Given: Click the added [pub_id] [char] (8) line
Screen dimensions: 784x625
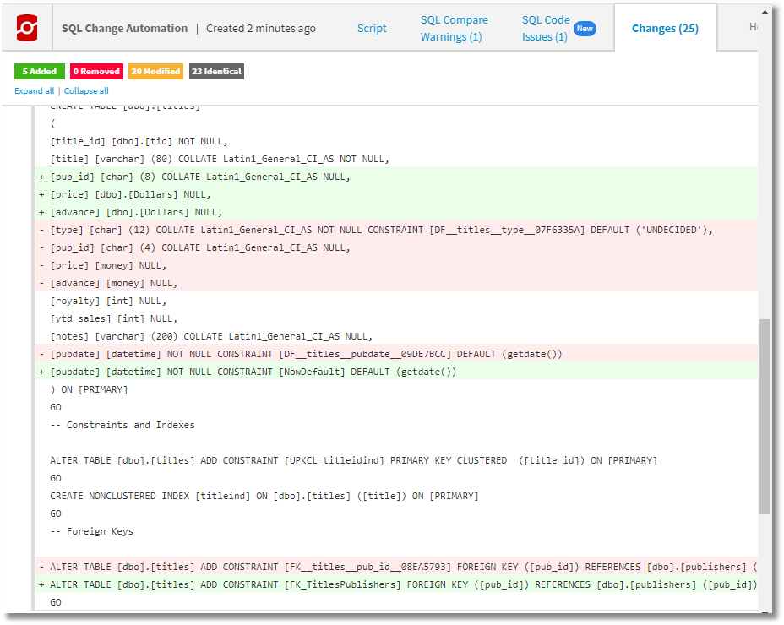Looking at the screenshot, I should pos(396,177).
